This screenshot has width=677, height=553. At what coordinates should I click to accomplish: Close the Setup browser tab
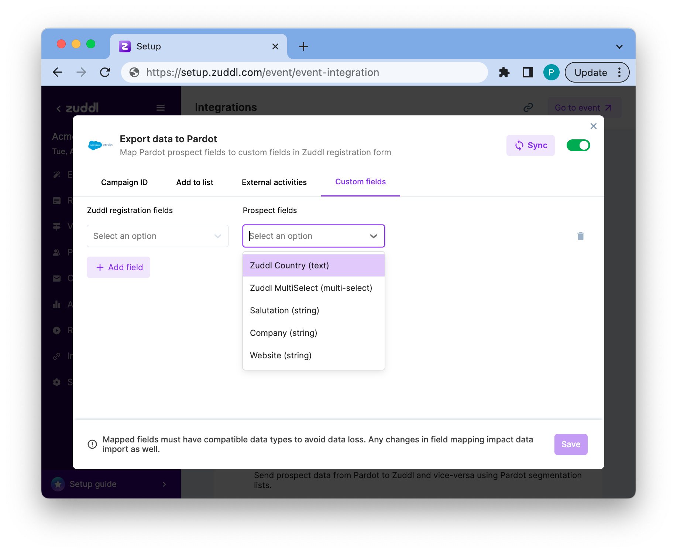tap(275, 46)
